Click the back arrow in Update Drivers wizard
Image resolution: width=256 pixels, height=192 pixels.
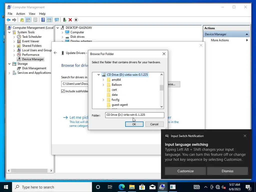[55, 53]
